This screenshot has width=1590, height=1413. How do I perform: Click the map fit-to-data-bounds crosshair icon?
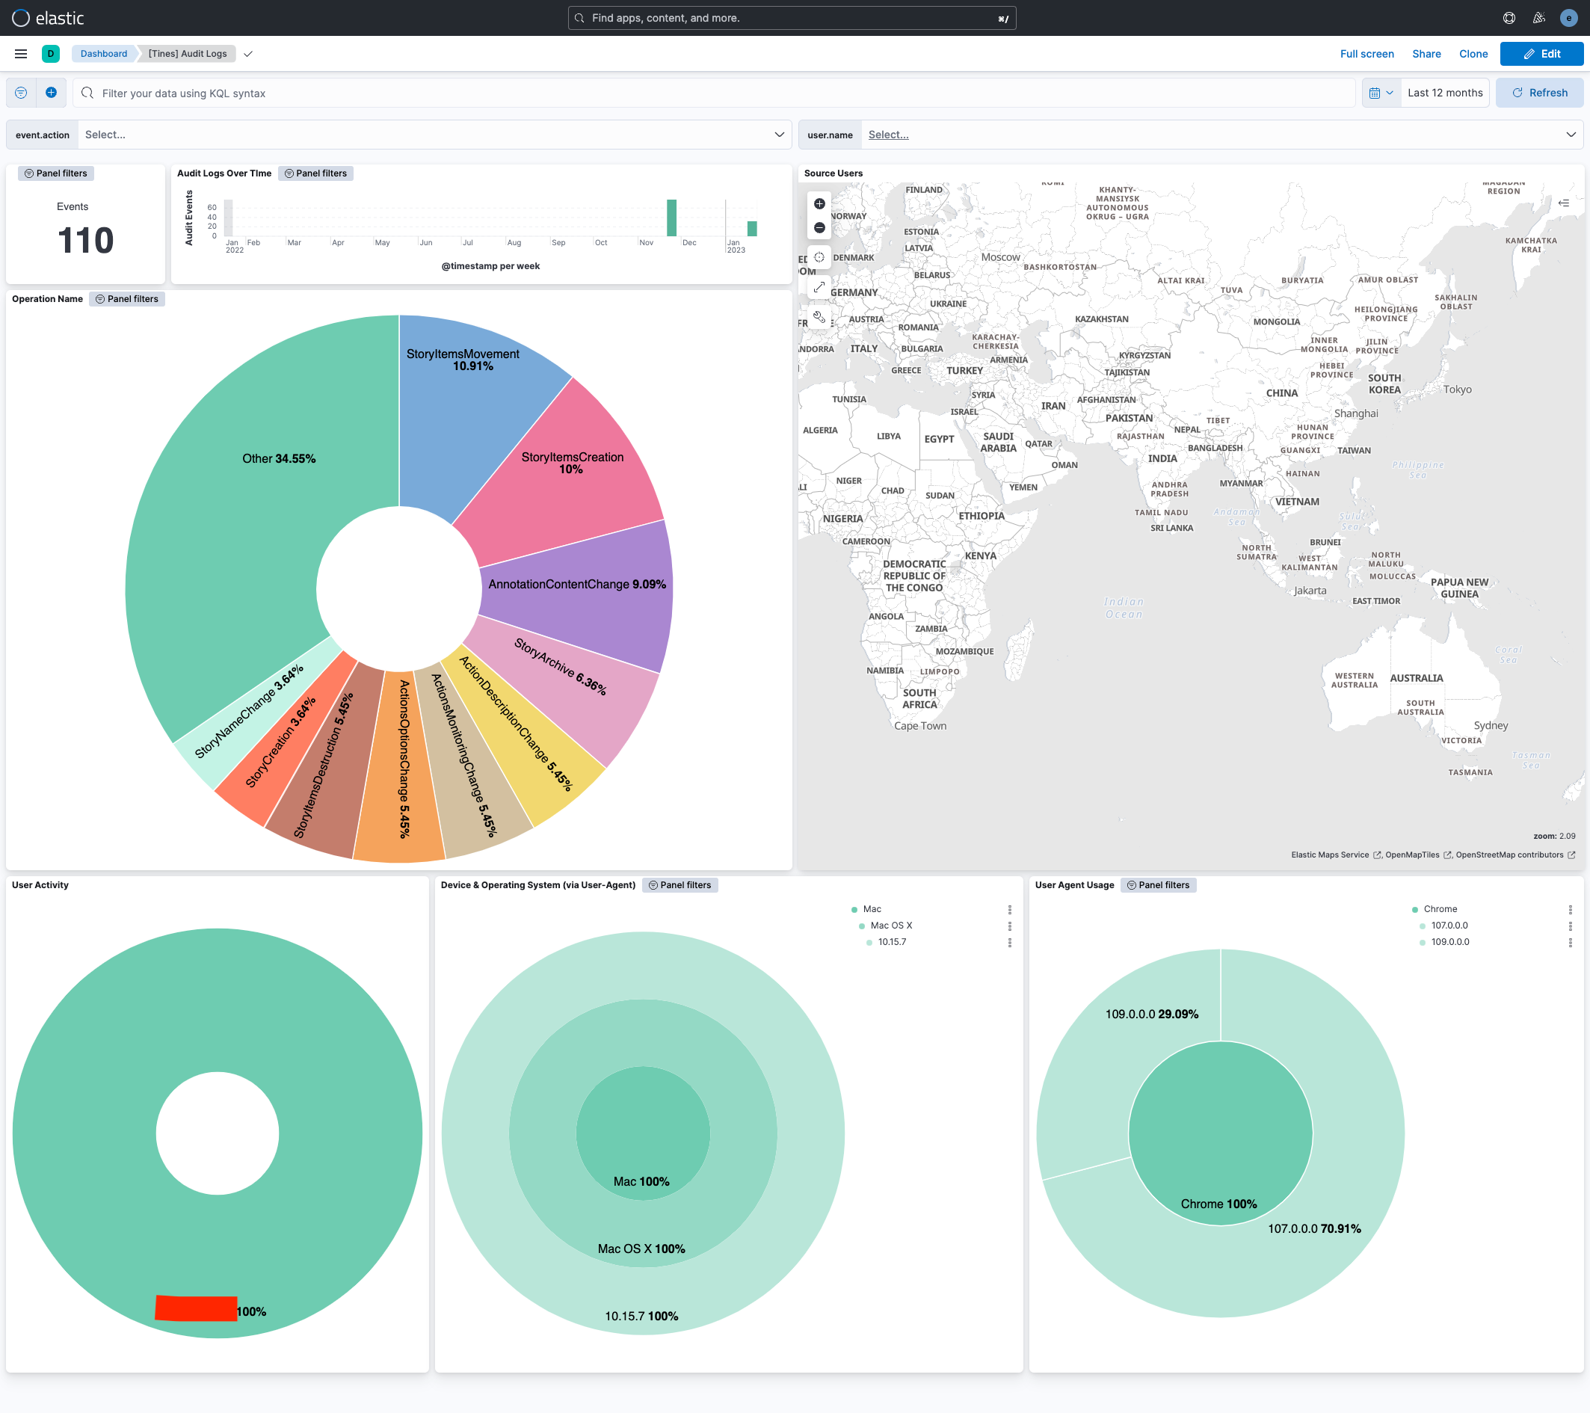(x=819, y=257)
